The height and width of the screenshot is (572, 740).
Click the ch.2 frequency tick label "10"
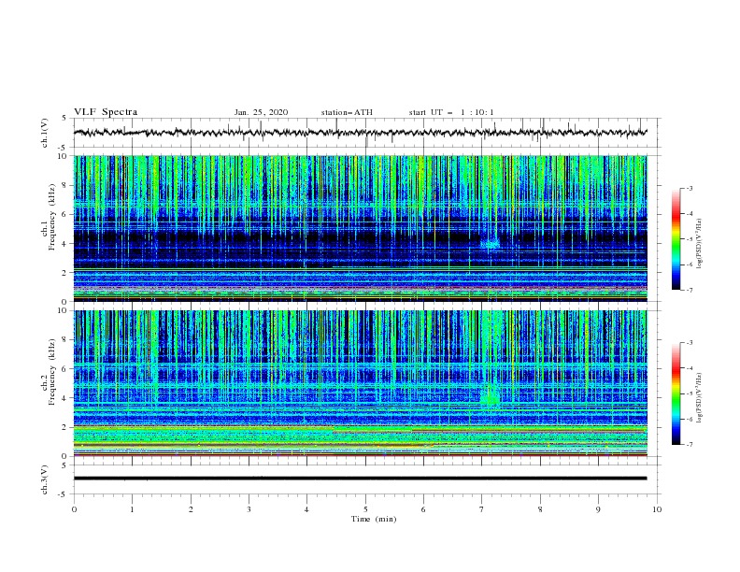click(63, 310)
